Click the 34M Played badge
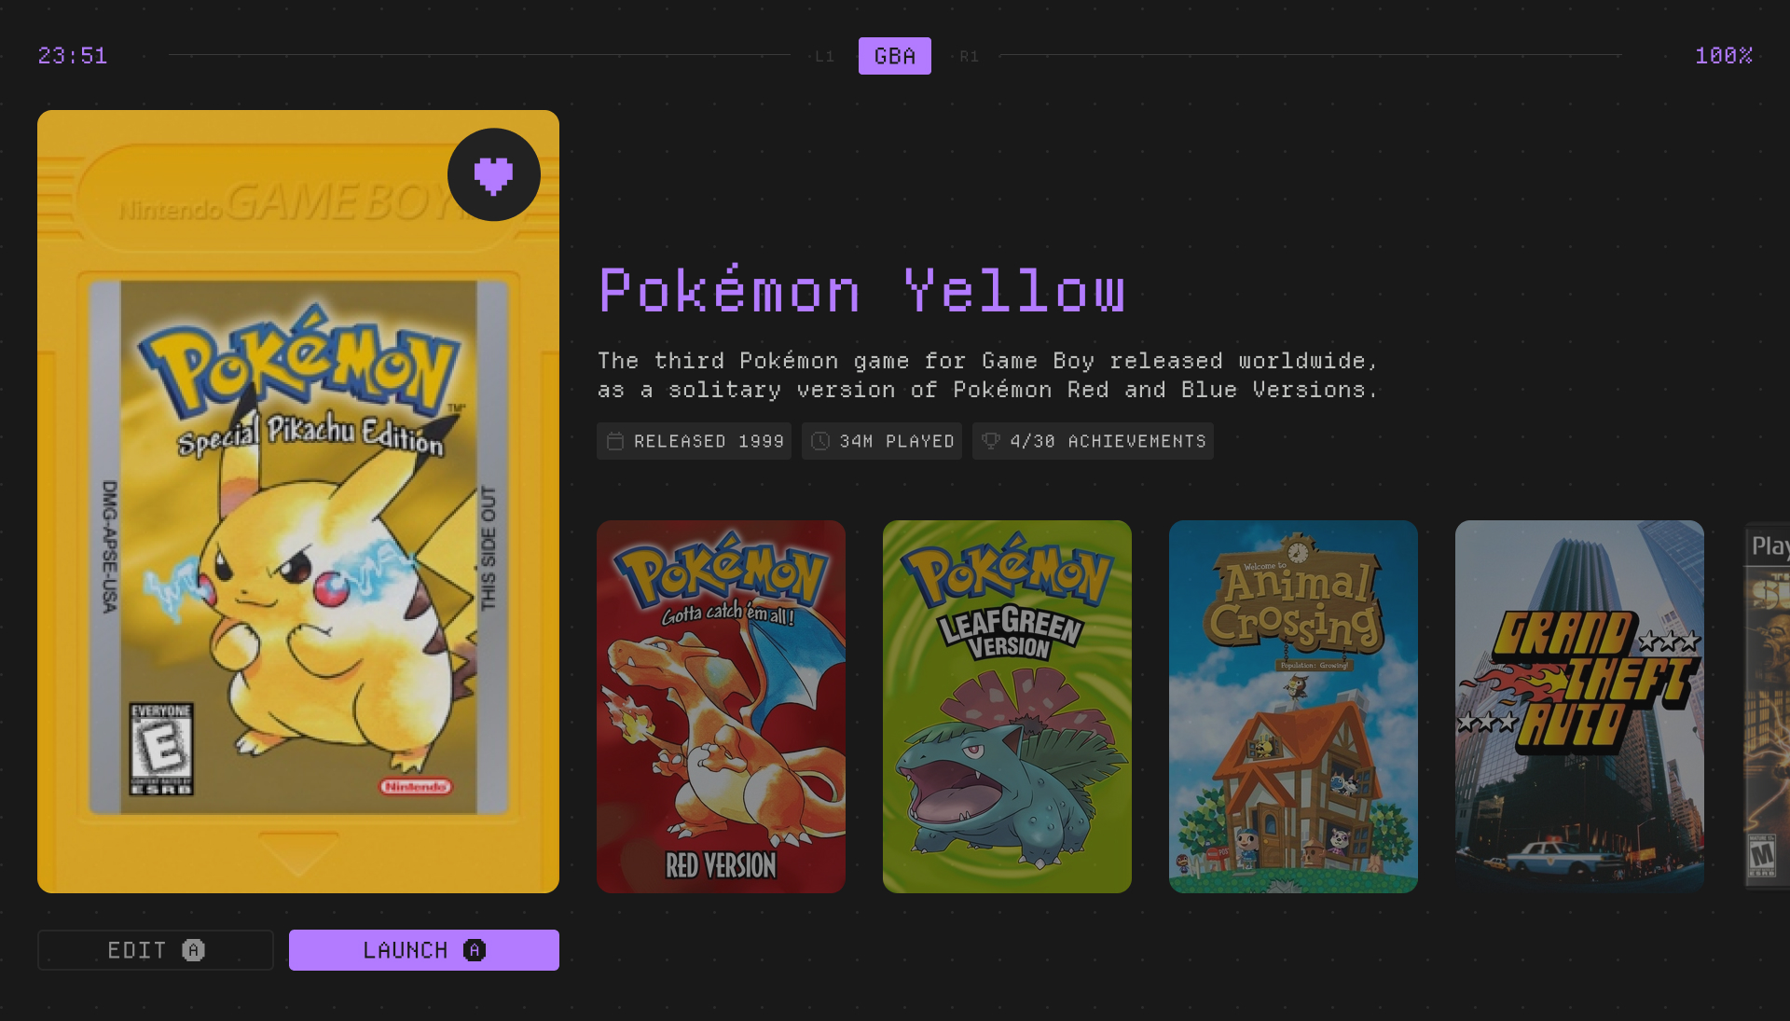Viewport: 1790px width, 1021px height. point(882,441)
